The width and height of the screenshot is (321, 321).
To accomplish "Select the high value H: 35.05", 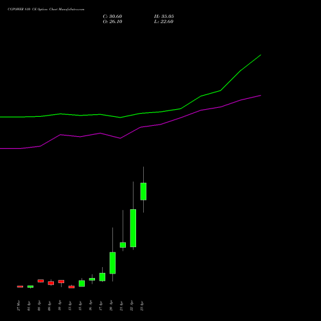I will click(x=164, y=17).
